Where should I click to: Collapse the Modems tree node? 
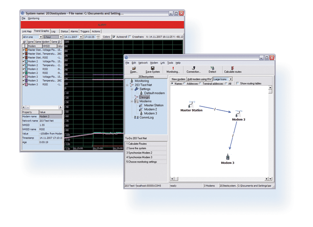pyautogui.click(x=132, y=101)
